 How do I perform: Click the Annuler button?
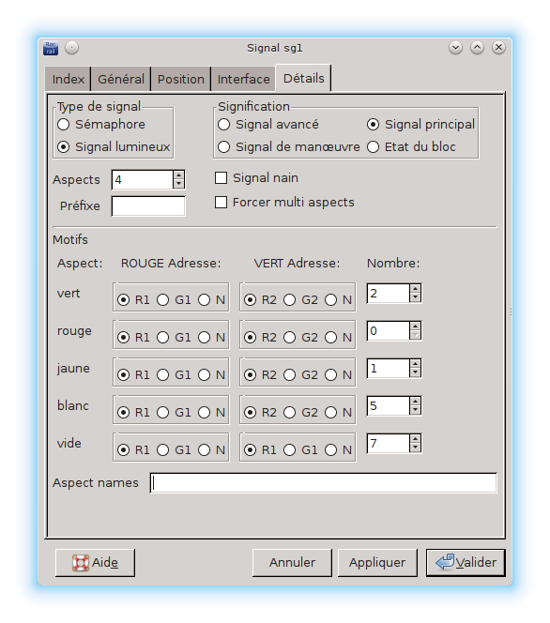292,563
